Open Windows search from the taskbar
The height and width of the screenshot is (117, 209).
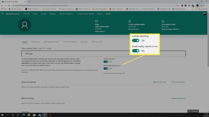[7, 115]
